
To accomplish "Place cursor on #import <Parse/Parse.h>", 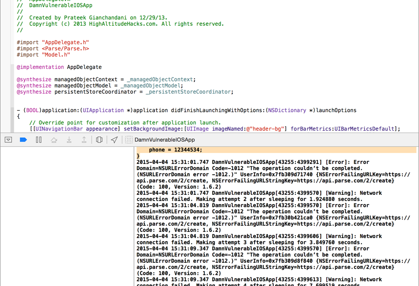I will click(53, 48).
